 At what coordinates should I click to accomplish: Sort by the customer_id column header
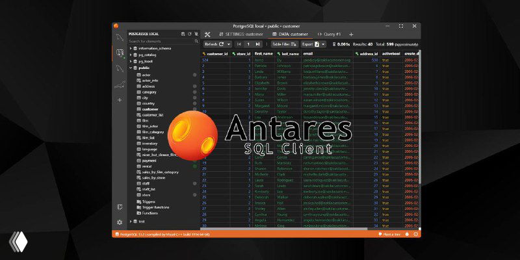pyautogui.click(x=215, y=54)
